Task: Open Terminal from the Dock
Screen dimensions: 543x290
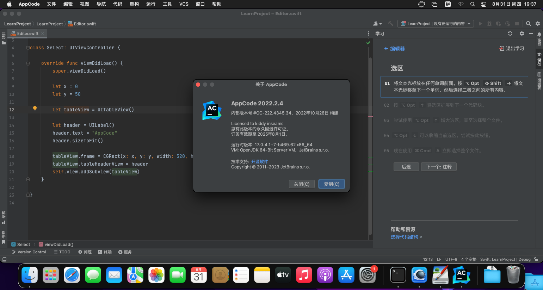Action: coord(398,275)
